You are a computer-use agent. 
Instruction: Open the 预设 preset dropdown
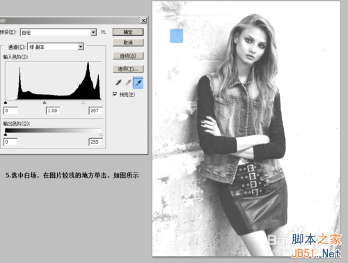coord(58,32)
